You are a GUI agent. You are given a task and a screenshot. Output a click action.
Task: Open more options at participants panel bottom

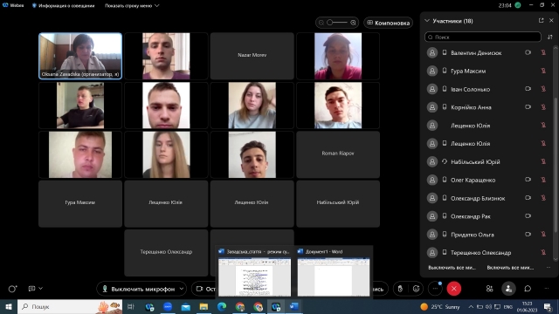pyautogui.click(x=549, y=268)
